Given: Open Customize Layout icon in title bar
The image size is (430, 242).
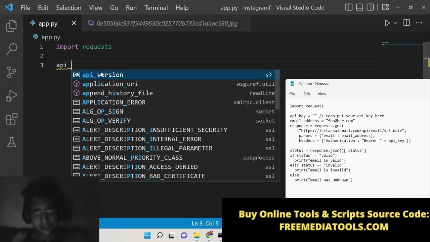Looking at the screenshot, I should click(385, 7).
